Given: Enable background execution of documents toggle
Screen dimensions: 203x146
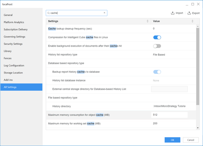Looking at the screenshot, I should pos(157,46).
